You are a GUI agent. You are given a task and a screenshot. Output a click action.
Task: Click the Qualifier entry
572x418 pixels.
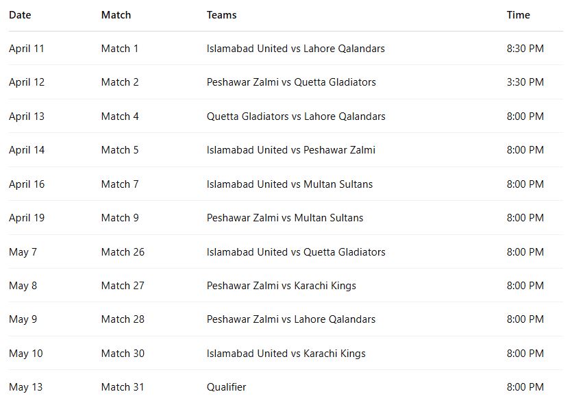coord(226,387)
